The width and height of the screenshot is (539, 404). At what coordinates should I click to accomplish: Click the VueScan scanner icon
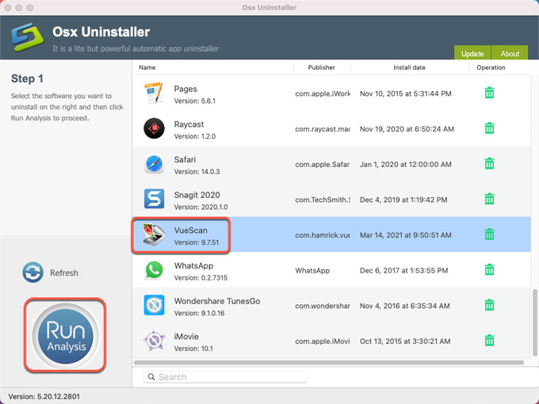154,234
